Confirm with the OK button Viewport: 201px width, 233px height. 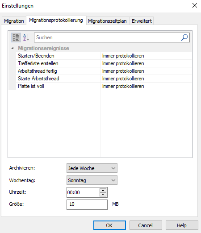109,225
